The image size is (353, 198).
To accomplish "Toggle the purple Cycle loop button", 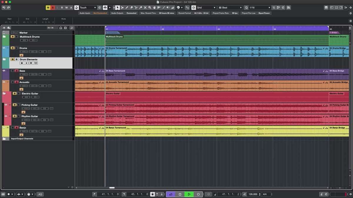I will pyautogui.click(x=171, y=194).
